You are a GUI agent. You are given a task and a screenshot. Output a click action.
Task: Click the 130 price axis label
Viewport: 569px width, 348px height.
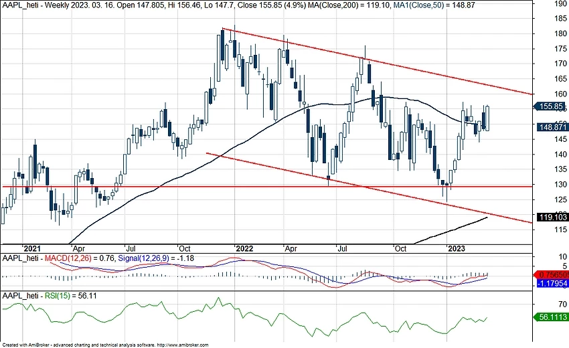click(560, 184)
